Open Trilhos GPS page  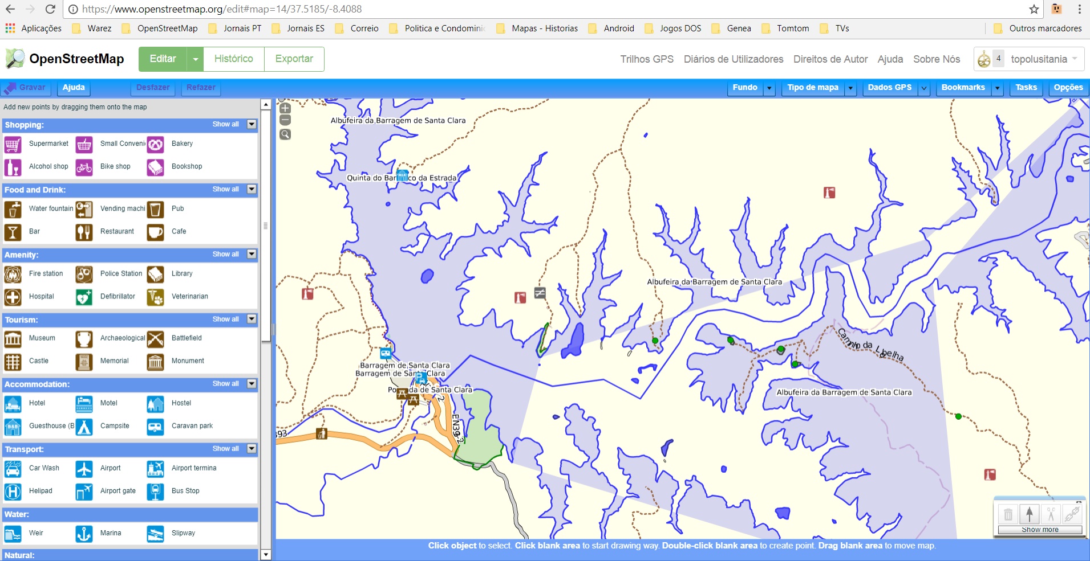[647, 59]
